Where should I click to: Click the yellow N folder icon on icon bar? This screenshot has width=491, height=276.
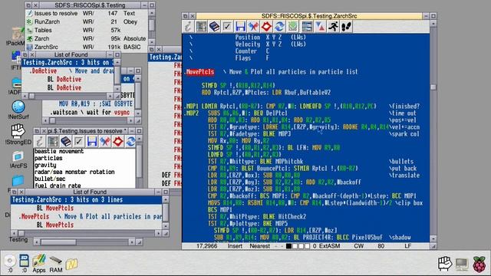coord(71,264)
